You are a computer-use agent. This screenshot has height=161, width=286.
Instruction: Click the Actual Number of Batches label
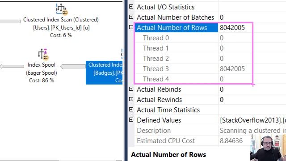(175, 17)
